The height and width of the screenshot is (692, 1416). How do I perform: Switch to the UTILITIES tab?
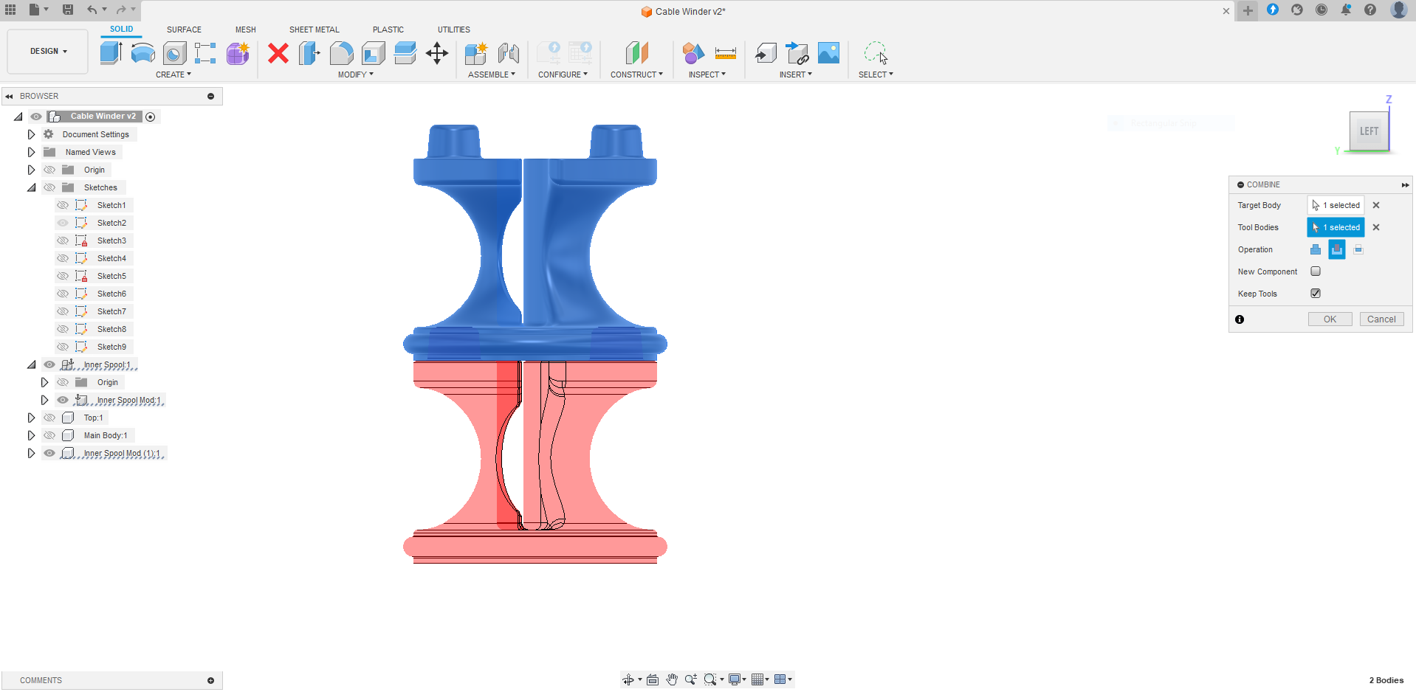[454, 30]
